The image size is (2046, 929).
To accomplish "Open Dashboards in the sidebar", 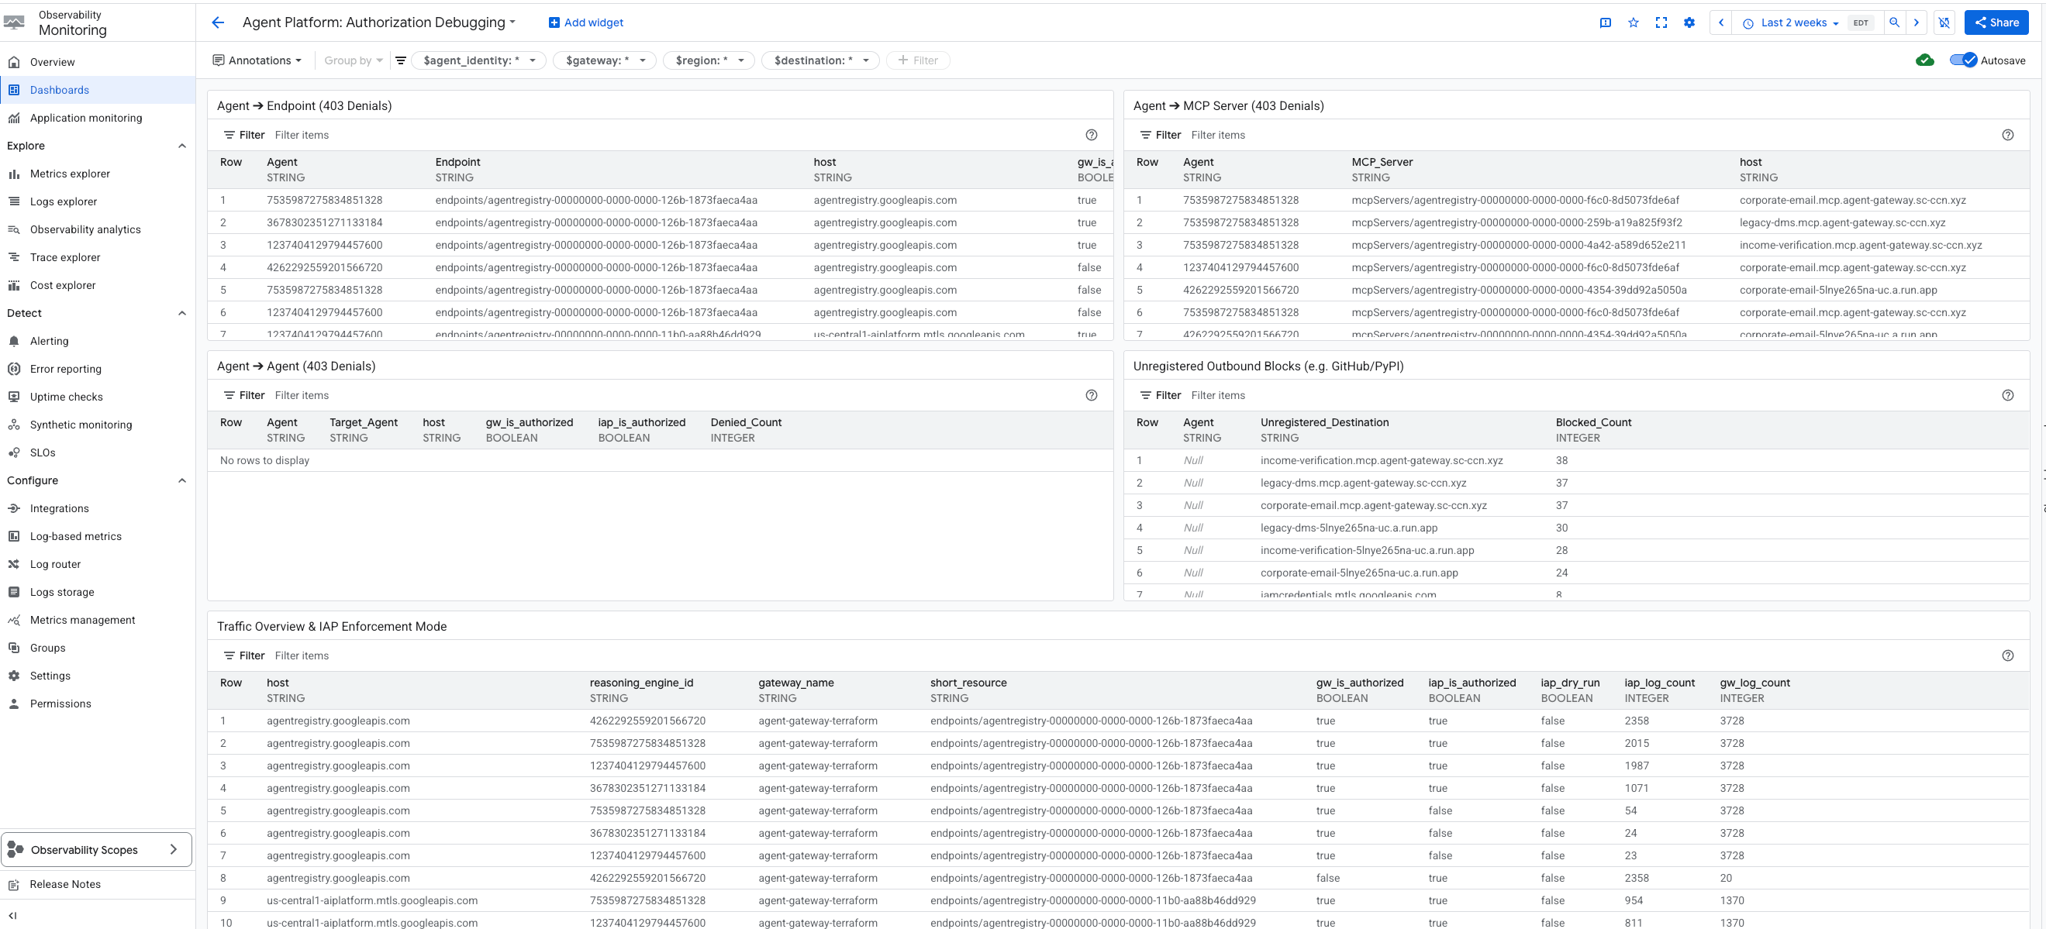I will (97, 90).
